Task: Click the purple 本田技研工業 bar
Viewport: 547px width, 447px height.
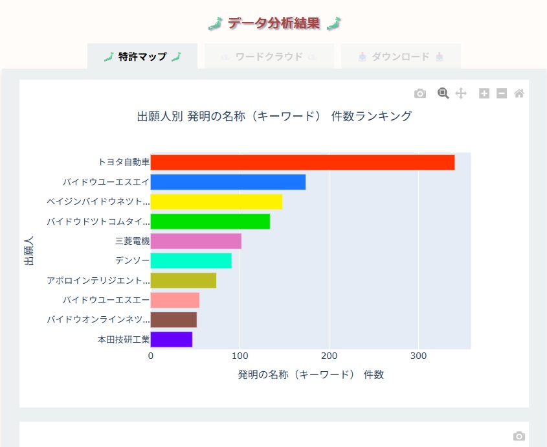Action: (171, 339)
